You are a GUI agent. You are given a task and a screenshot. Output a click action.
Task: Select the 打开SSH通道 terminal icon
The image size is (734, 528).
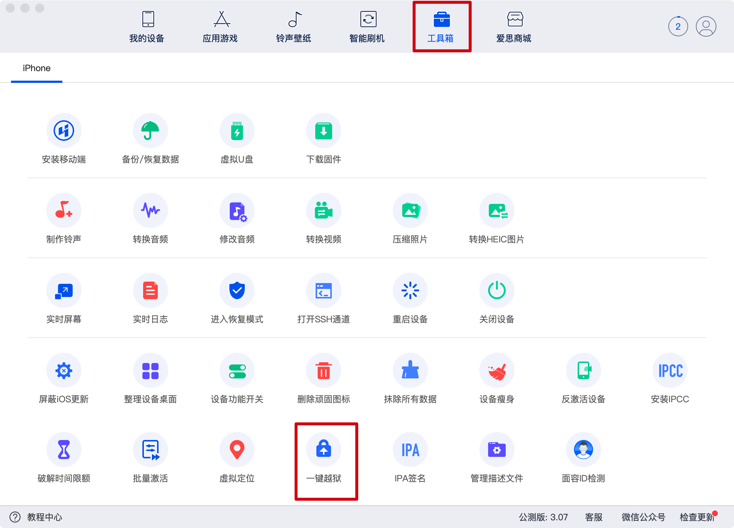click(324, 290)
